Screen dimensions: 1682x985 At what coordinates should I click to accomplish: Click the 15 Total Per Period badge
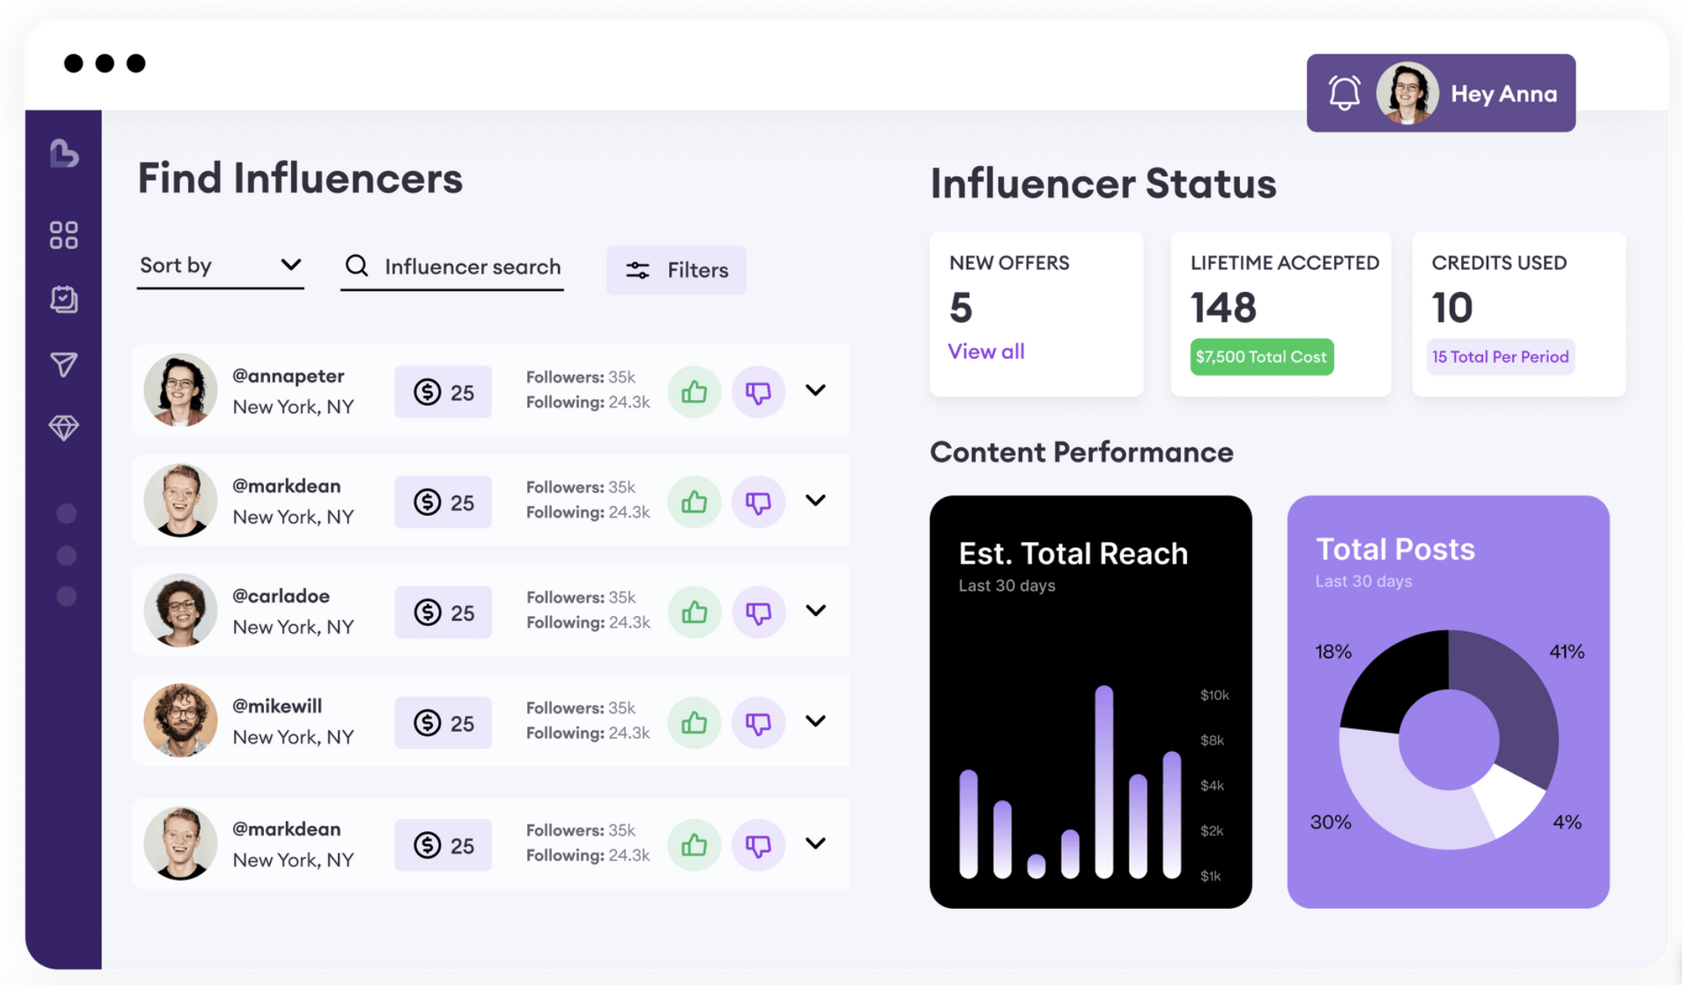(1499, 357)
